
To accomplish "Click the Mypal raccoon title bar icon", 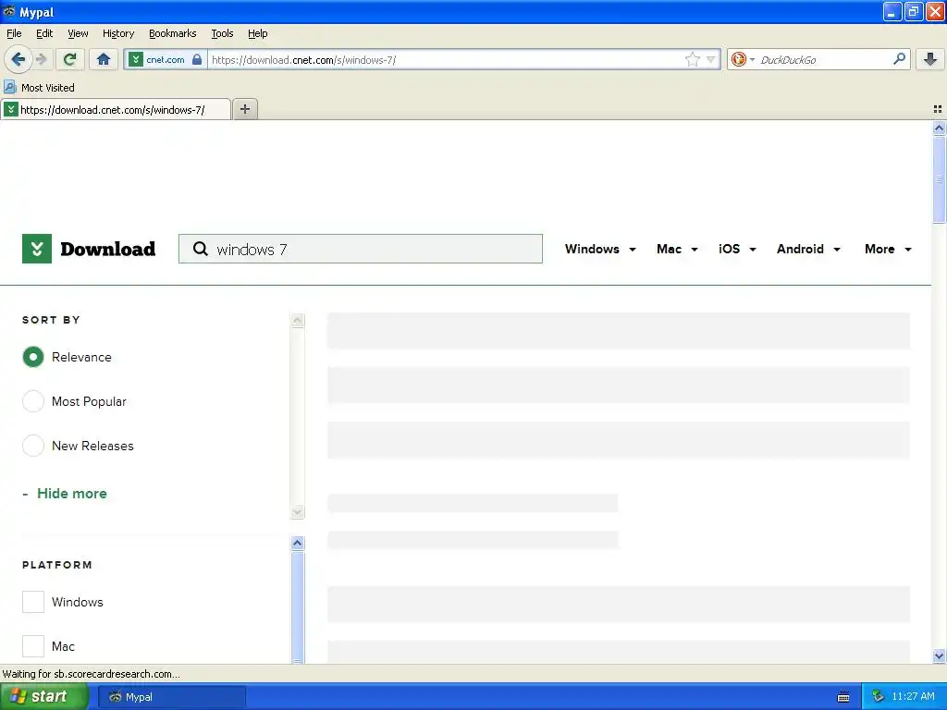I will [x=9, y=11].
